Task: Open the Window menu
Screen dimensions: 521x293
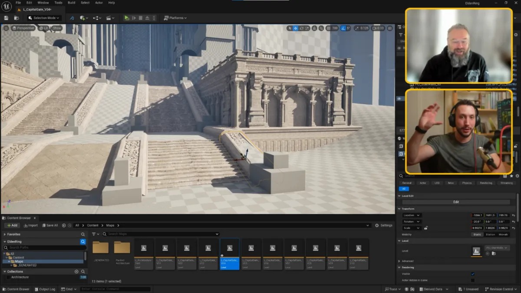Action: [x=43, y=3]
